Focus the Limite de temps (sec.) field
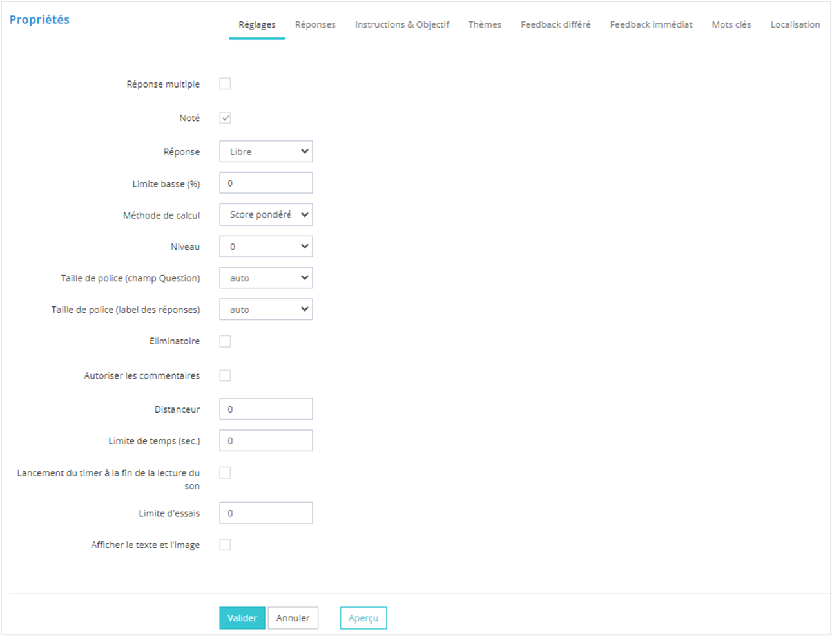Screen dimensions: 832x636 266,441
